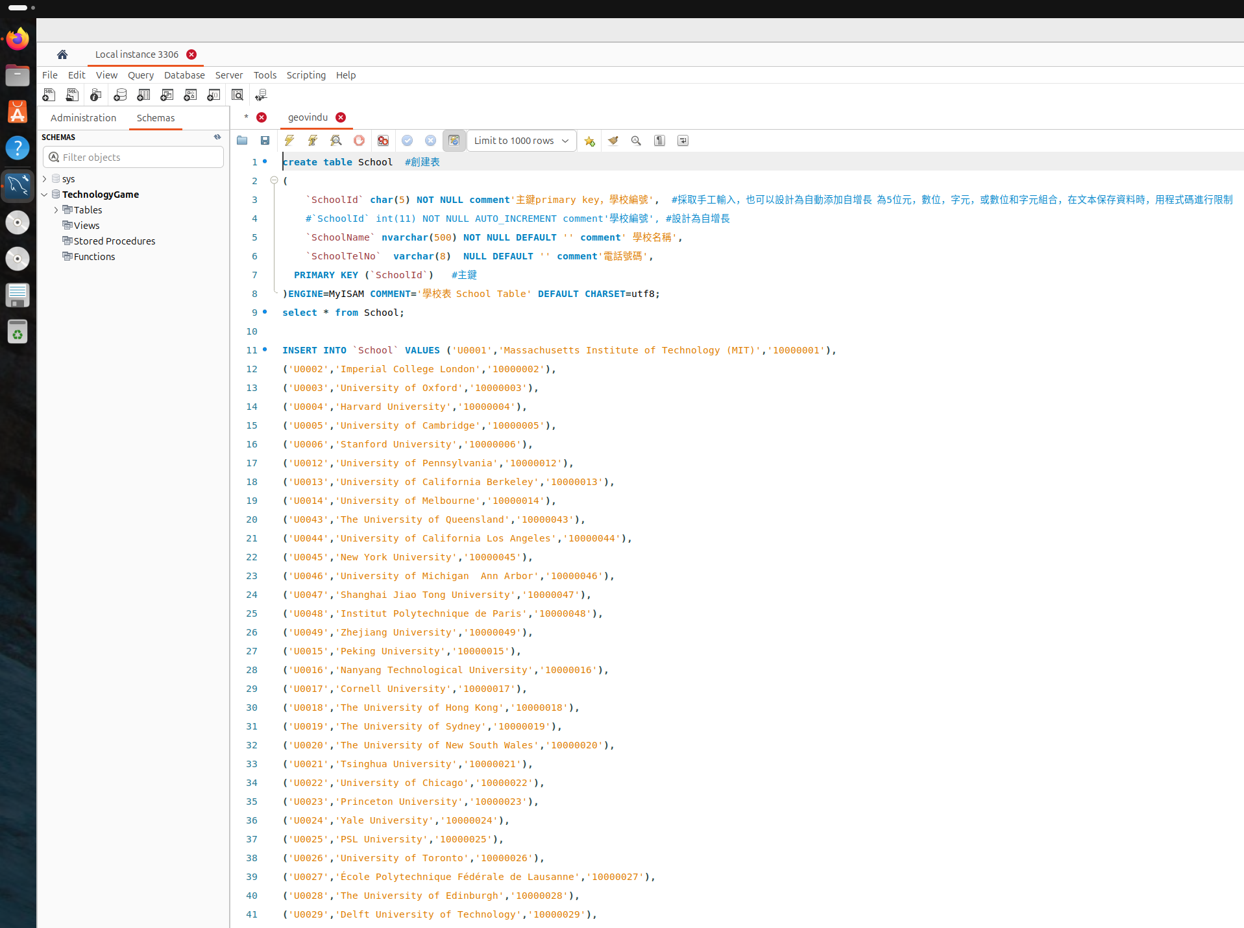
Task: Execute the statement under the cursor
Action: (313, 141)
